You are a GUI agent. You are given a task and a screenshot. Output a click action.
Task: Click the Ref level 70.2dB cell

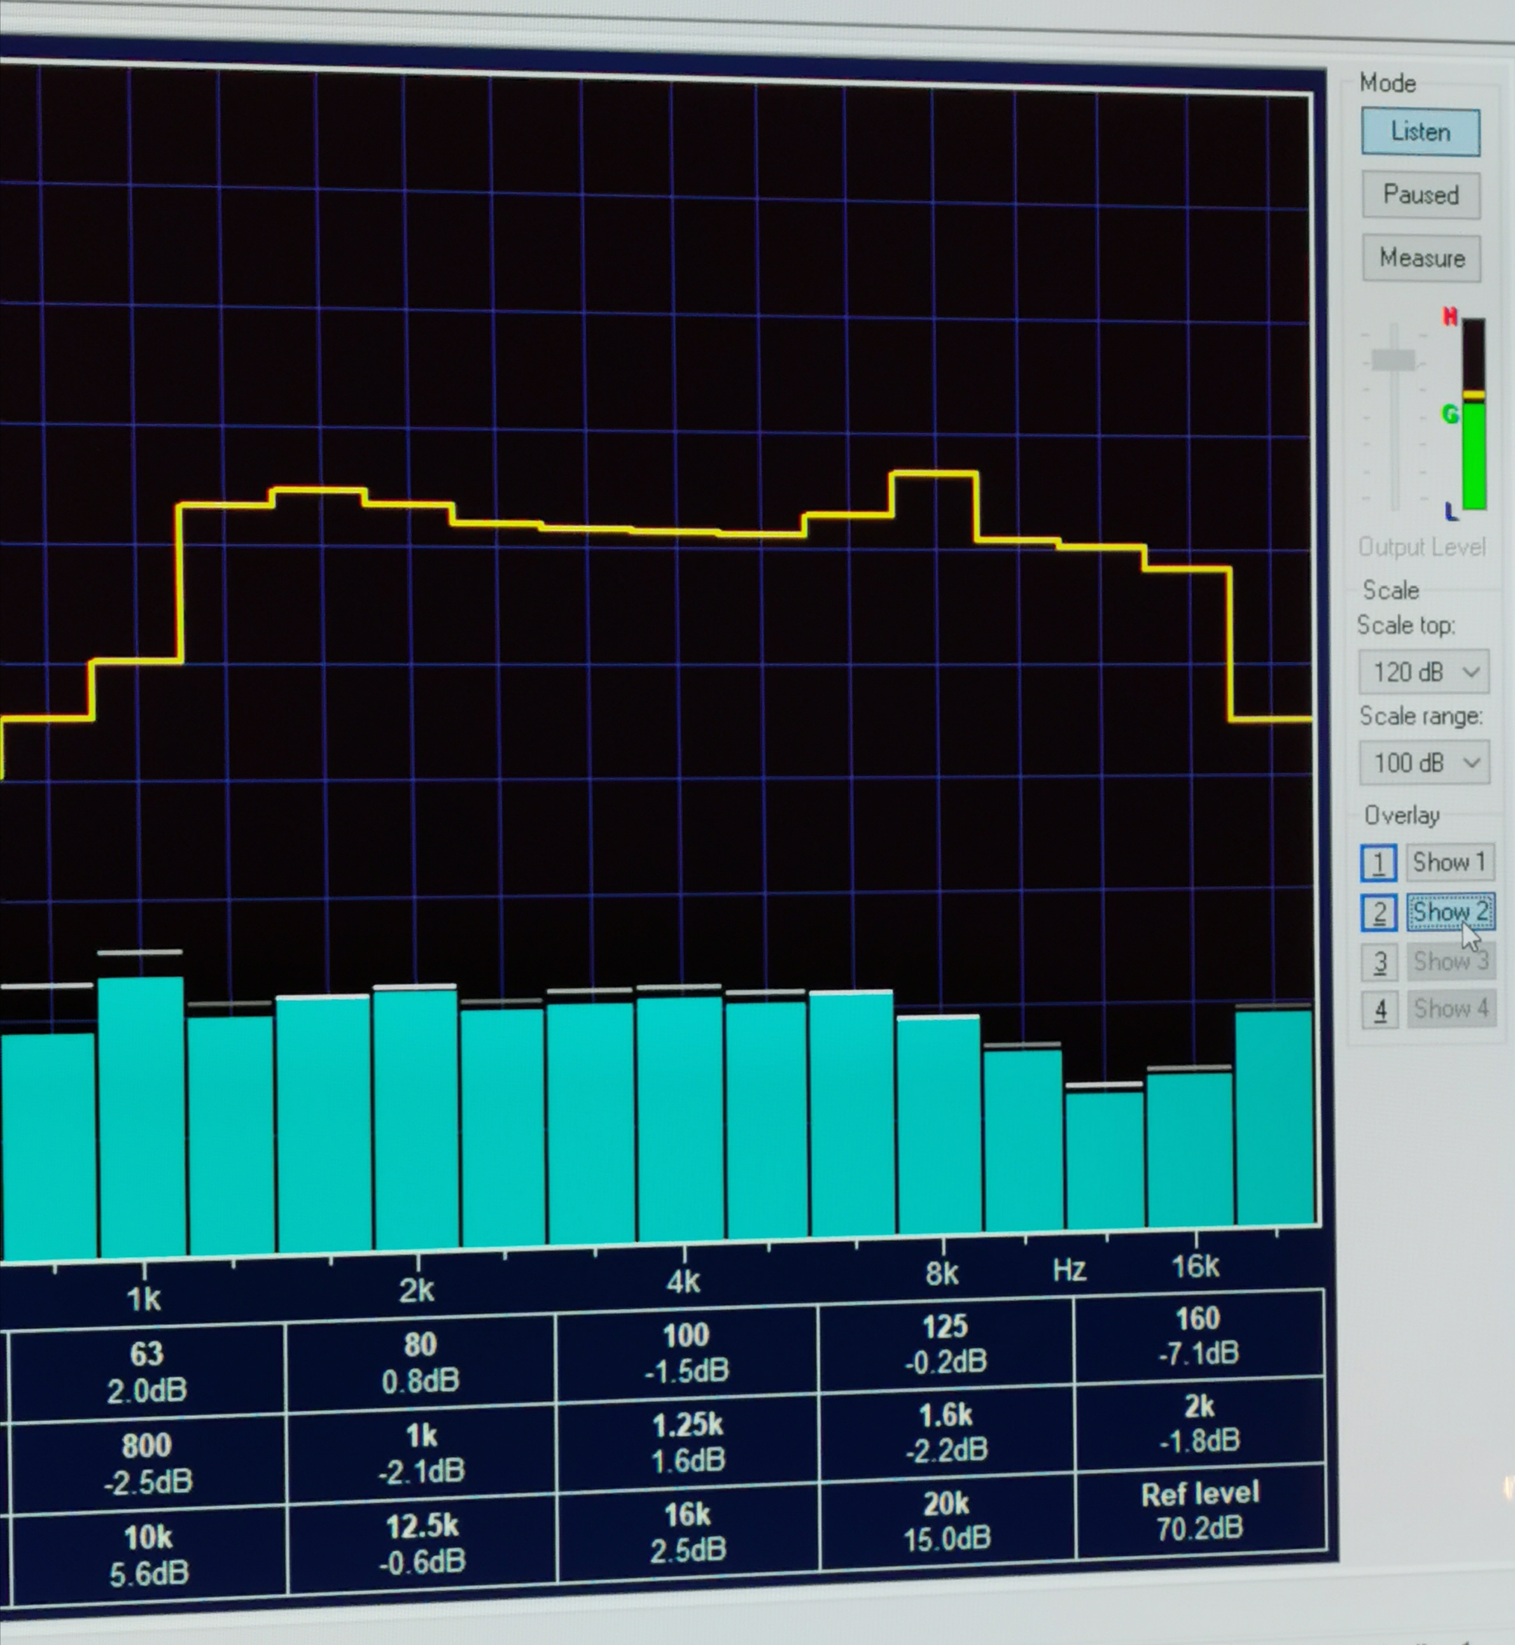(x=1199, y=1511)
